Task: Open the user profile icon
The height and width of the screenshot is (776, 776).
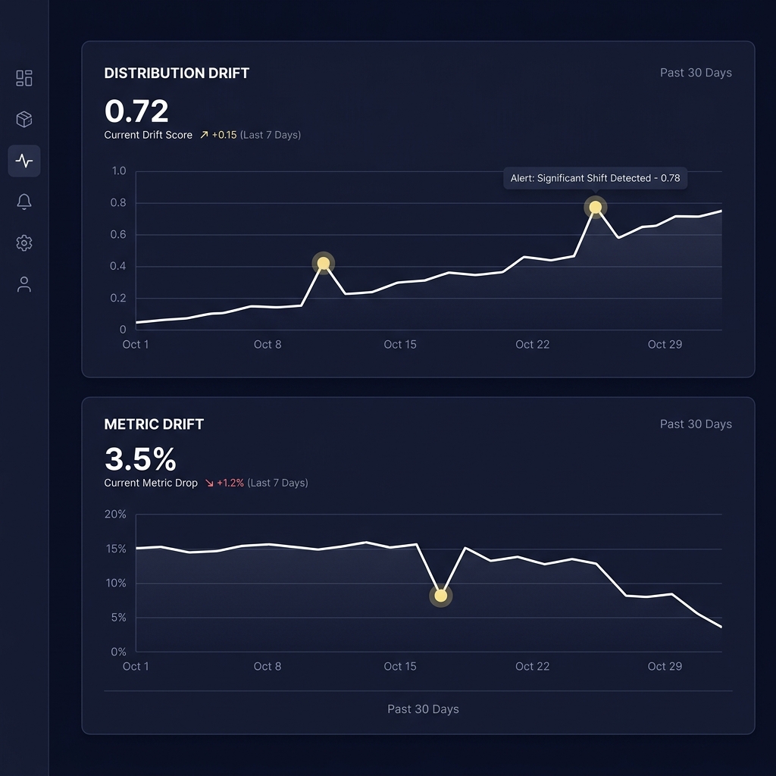Action: pos(23,284)
